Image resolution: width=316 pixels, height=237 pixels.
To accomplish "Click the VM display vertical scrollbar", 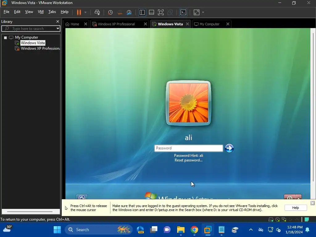I will tap(313, 107).
